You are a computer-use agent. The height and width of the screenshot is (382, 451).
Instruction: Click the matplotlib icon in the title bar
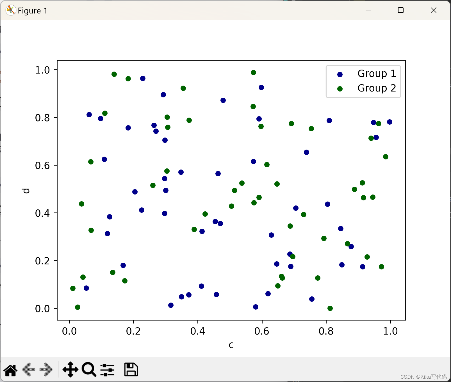pos(11,10)
